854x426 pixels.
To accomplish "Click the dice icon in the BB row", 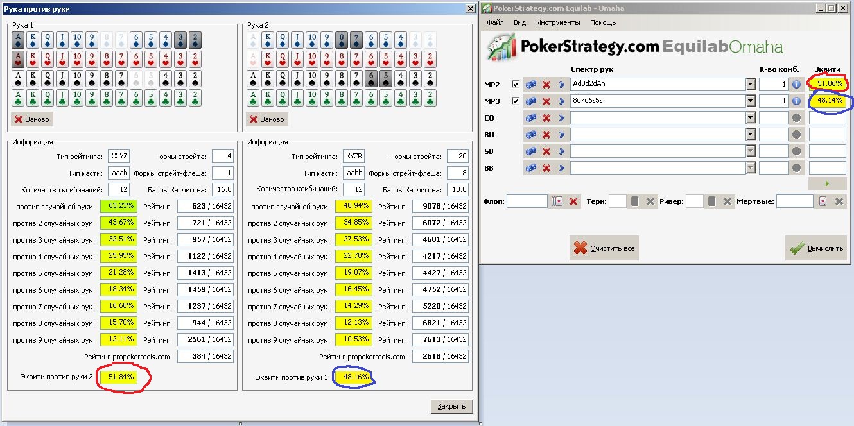I will point(531,168).
